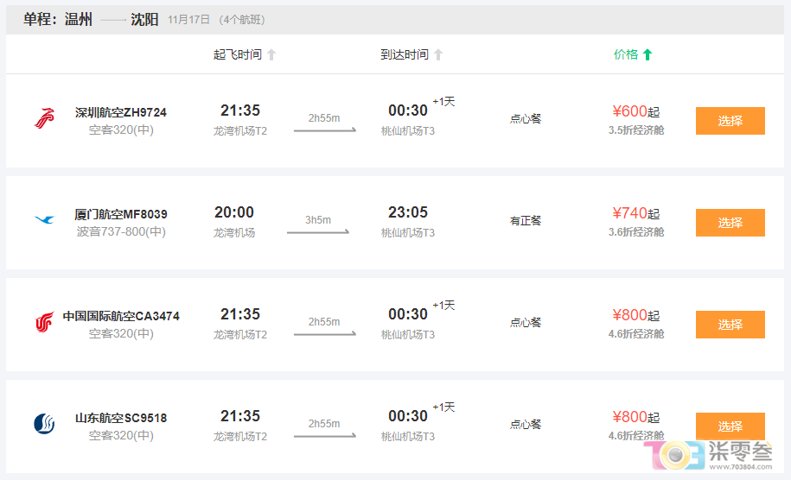Click the ¥600起 price of ZH9724
The height and width of the screenshot is (480, 791).
pyautogui.click(x=635, y=111)
